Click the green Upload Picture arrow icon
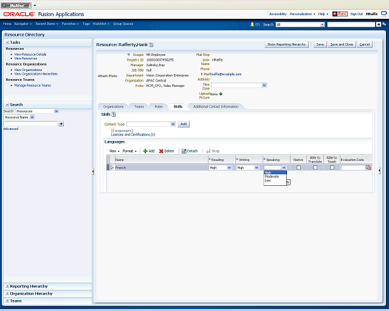This screenshot has width=389, height=311. pos(221,94)
